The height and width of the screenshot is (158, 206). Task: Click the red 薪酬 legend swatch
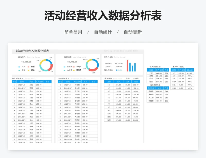(x=28, y=67)
